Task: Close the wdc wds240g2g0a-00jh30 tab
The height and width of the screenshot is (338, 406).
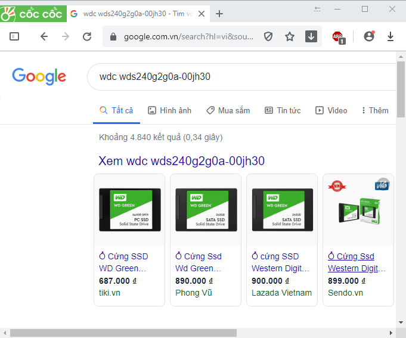Action: pyautogui.click(x=202, y=14)
